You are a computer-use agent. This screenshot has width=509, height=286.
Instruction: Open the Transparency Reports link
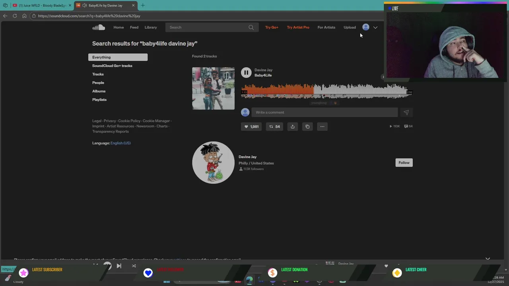point(111,131)
